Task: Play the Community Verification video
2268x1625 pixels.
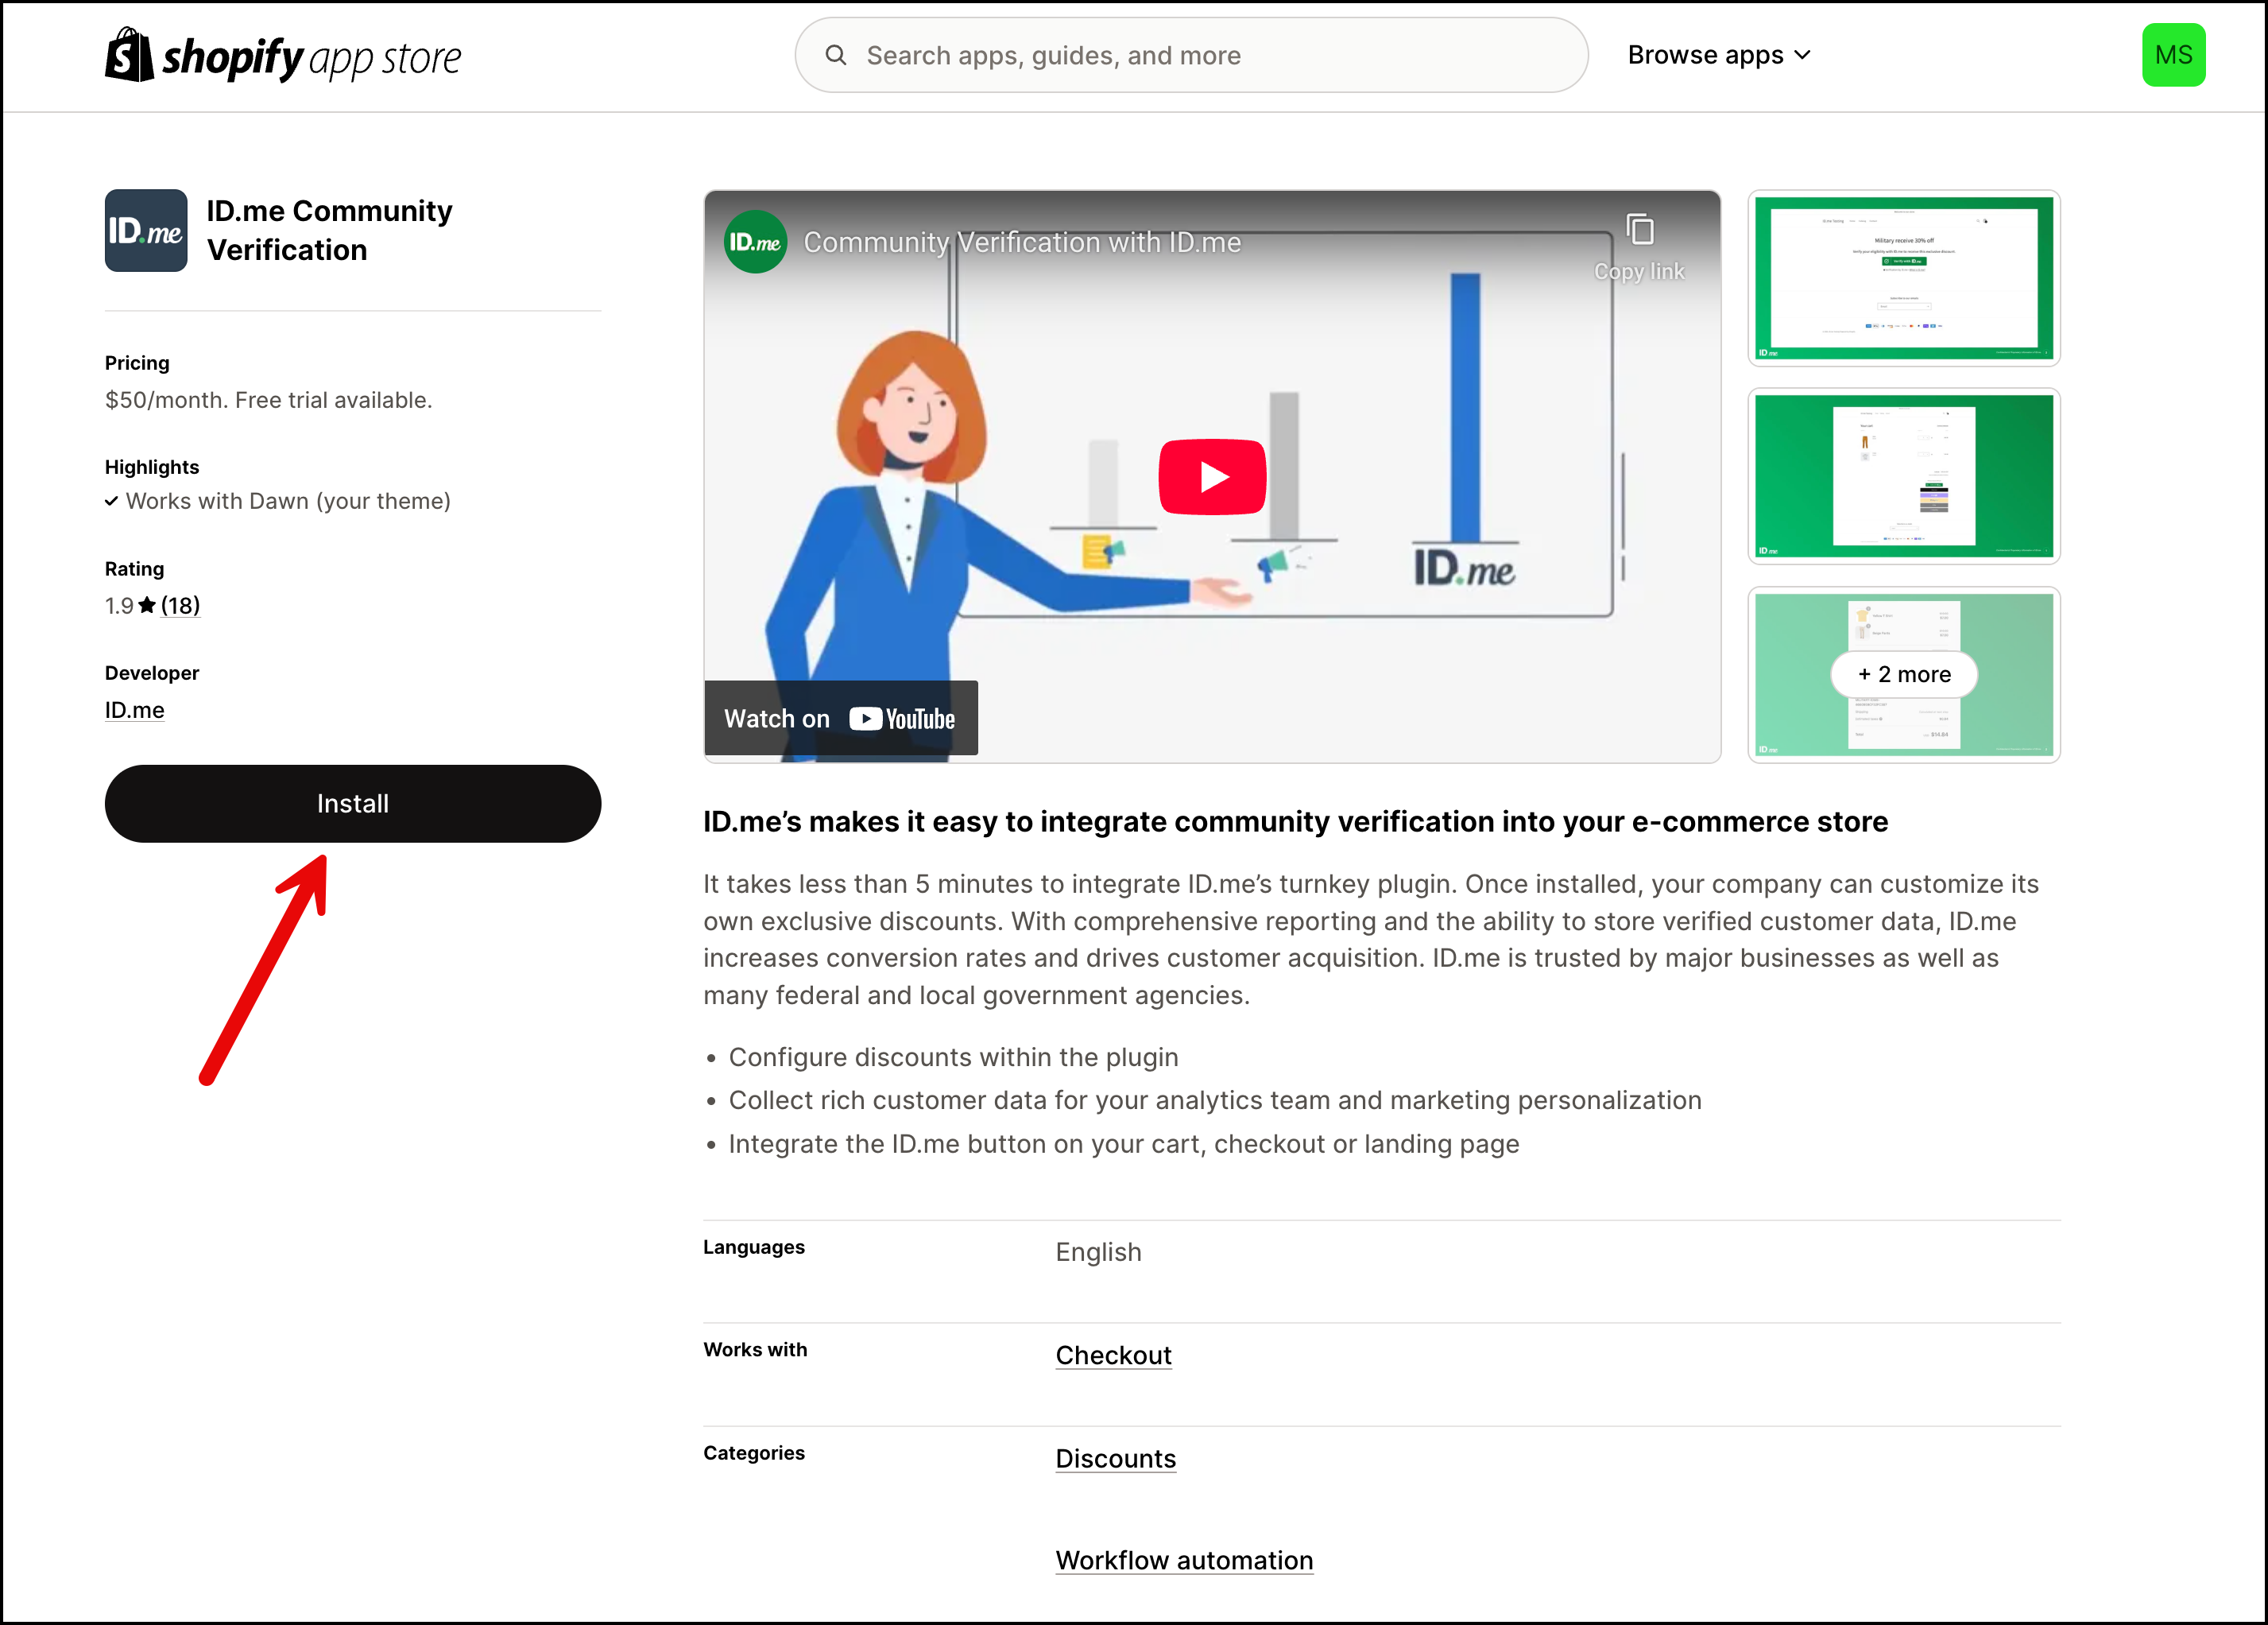Action: click(1211, 477)
